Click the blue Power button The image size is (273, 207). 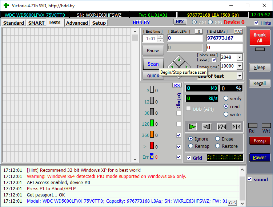260,157
